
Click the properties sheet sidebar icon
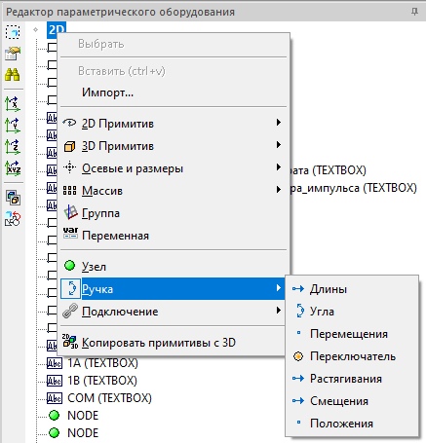13,54
